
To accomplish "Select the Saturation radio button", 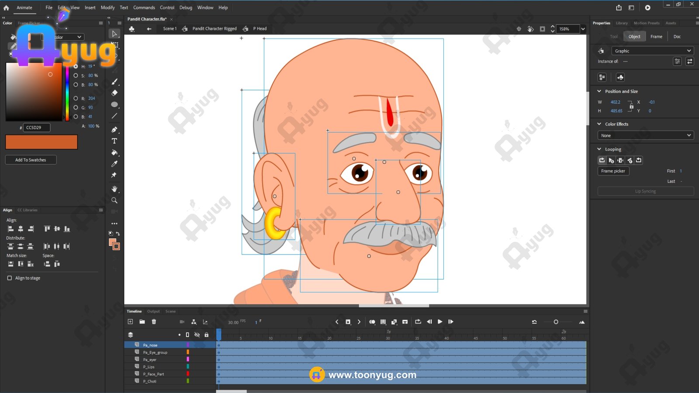I will [76, 76].
